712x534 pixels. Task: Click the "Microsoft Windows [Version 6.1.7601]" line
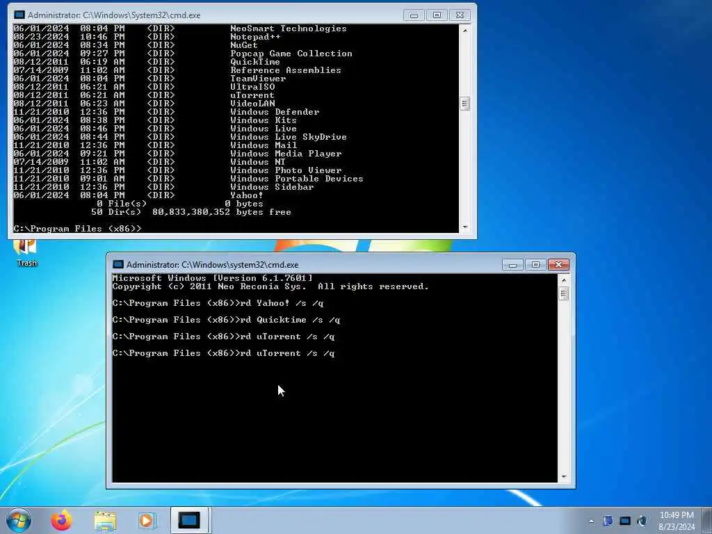213,278
